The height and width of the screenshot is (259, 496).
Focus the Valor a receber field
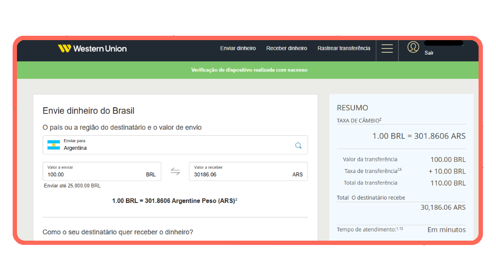(248, 172)
